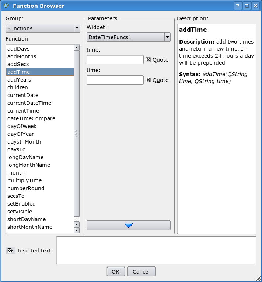Viewport: 262px width, 282px height.
Task: Click the resize grip at dialog corner
Action: pos(258,278)
